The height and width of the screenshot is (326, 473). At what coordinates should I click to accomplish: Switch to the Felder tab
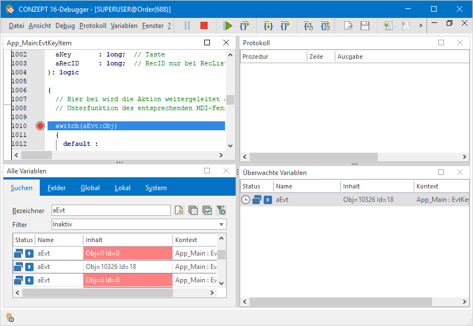[x=57, y=188]
